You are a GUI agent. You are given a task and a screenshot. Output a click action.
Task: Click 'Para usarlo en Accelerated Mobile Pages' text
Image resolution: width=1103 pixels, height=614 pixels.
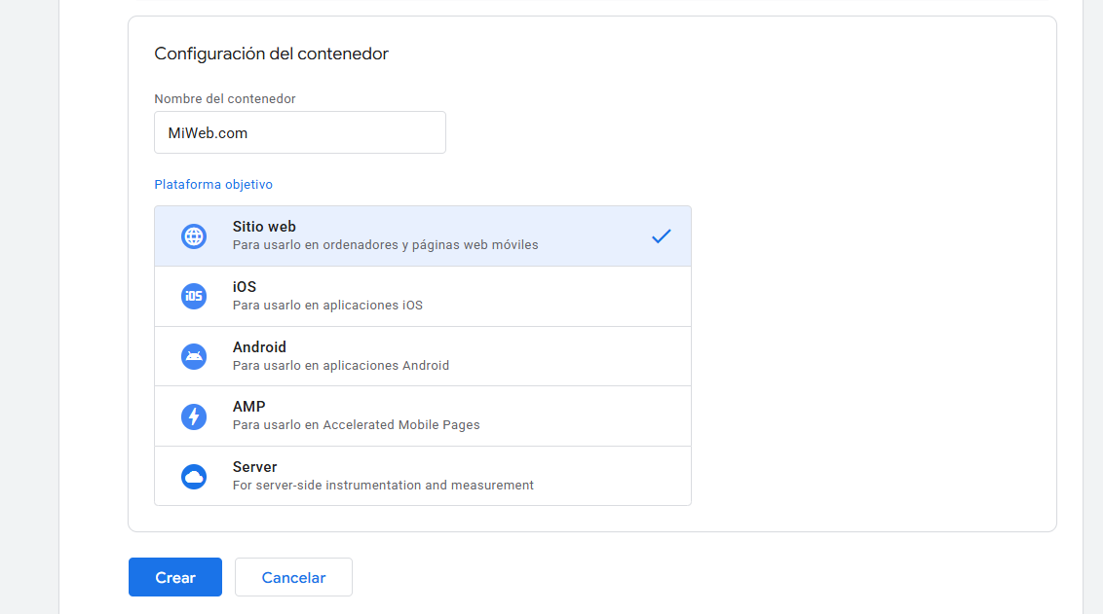tap(356, 425)
